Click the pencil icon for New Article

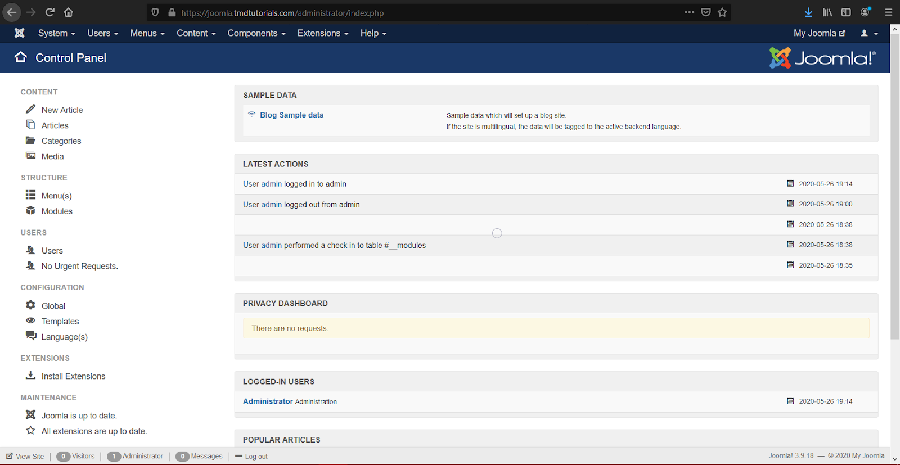point(30,109)
